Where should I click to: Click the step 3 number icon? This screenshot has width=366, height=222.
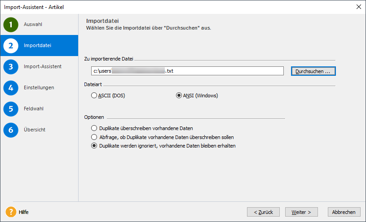pyautogui.click(x=11, y=66)
